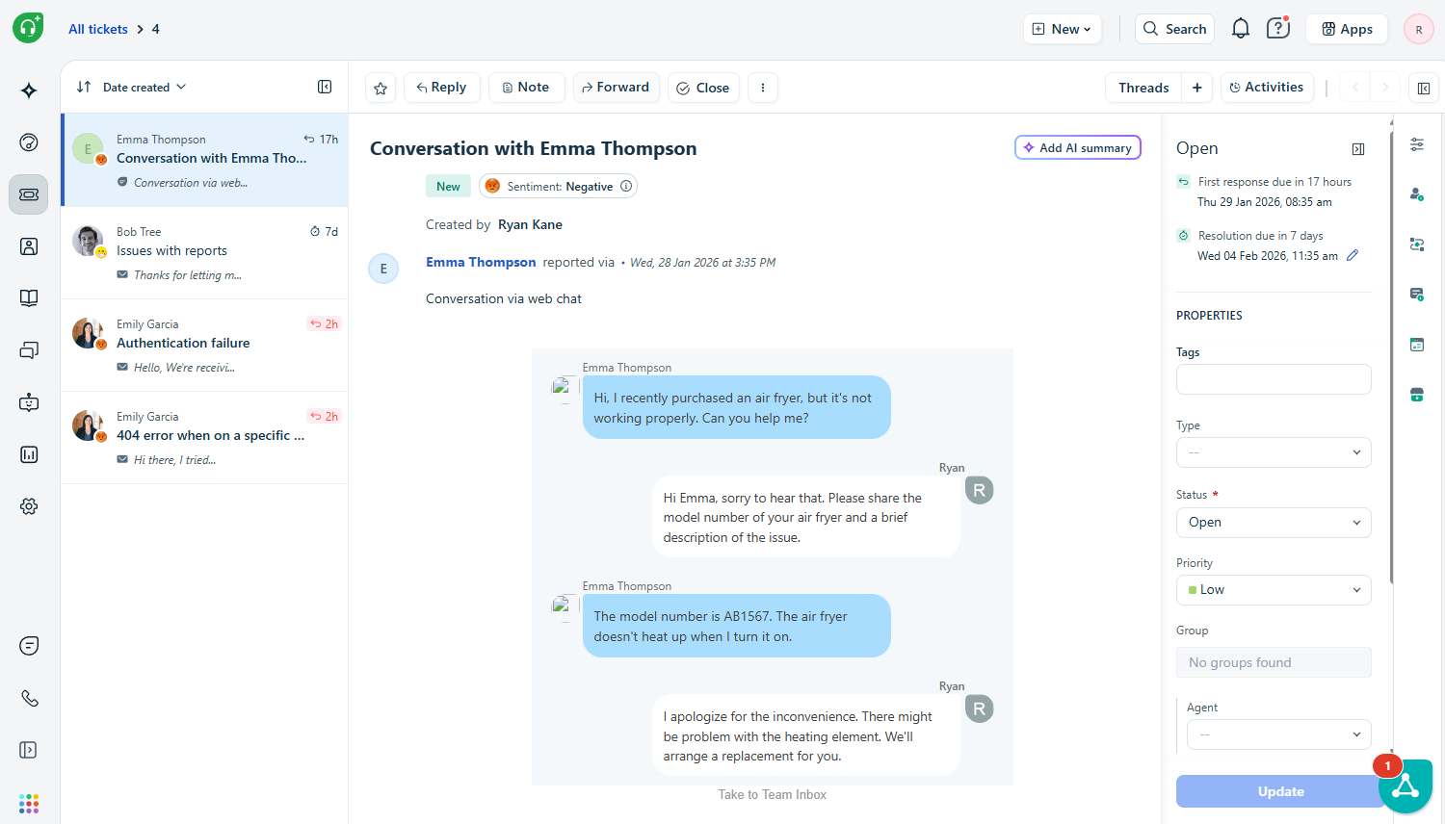Open the notifications bell
This screenshot has width=1445, height=824.
click(1240, 28)
